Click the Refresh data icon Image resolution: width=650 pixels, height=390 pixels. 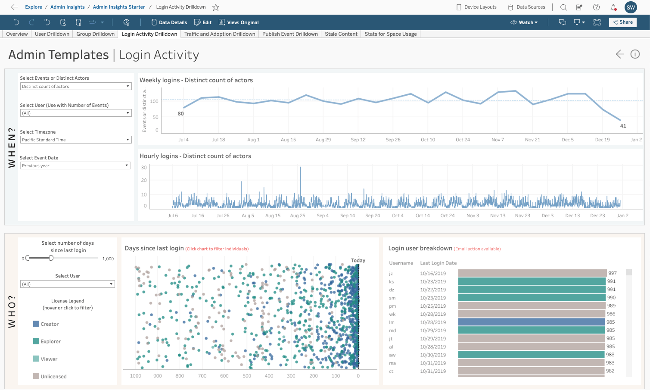63,22
